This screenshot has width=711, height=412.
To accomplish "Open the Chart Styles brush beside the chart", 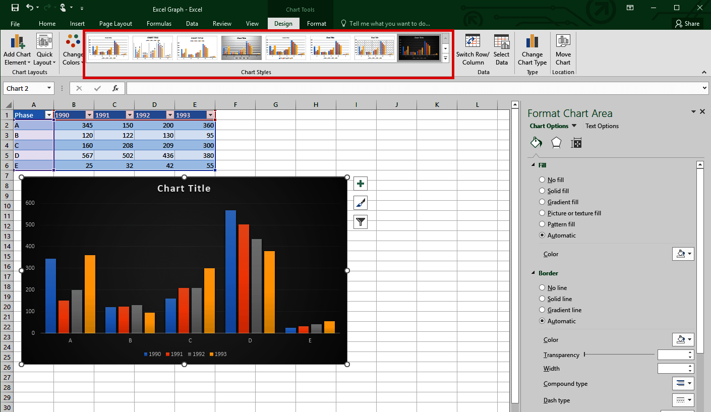I will 360,202.
